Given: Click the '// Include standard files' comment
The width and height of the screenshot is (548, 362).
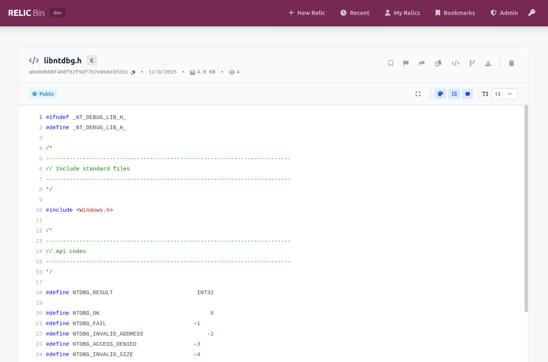Looking at the screenshot, I should pyautogui.click(x=88, y=169).
